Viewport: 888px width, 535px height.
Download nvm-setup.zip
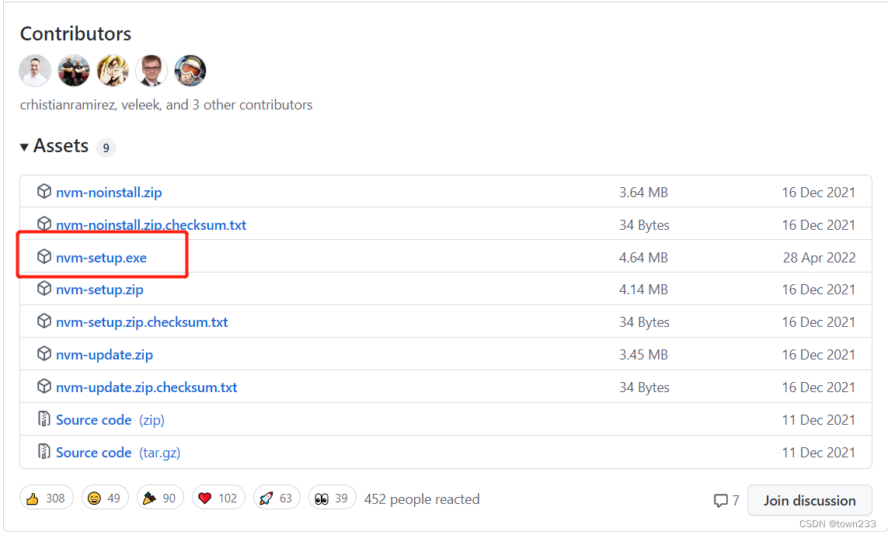coord(99,290)
